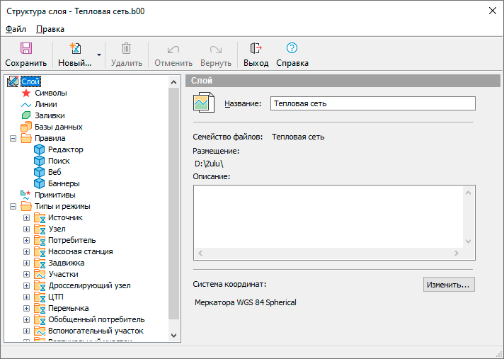Click the tree panel scroll down arrow
The width and height of the screenshot is (504, 359).
tap(174, 334)
